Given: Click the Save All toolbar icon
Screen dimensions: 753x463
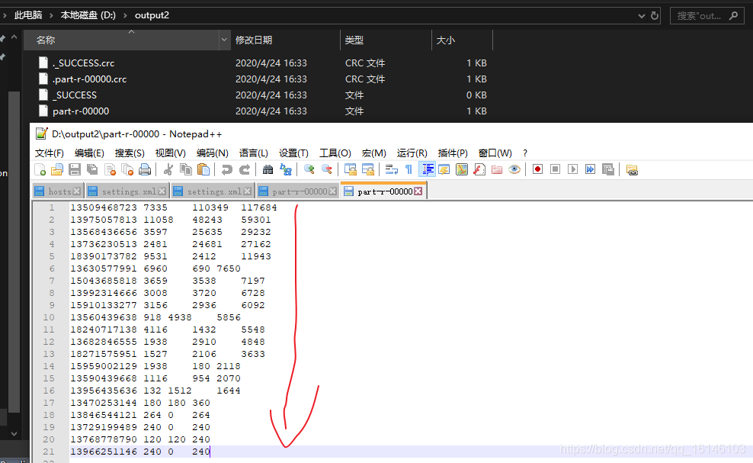Looking at the screenshot, I should [92, 169].
